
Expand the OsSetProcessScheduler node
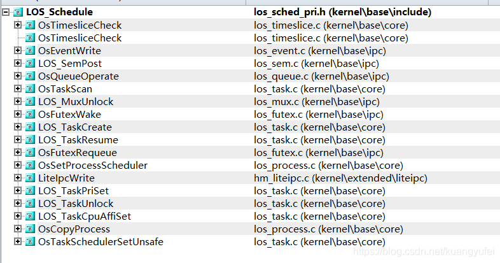pos(18,165)
